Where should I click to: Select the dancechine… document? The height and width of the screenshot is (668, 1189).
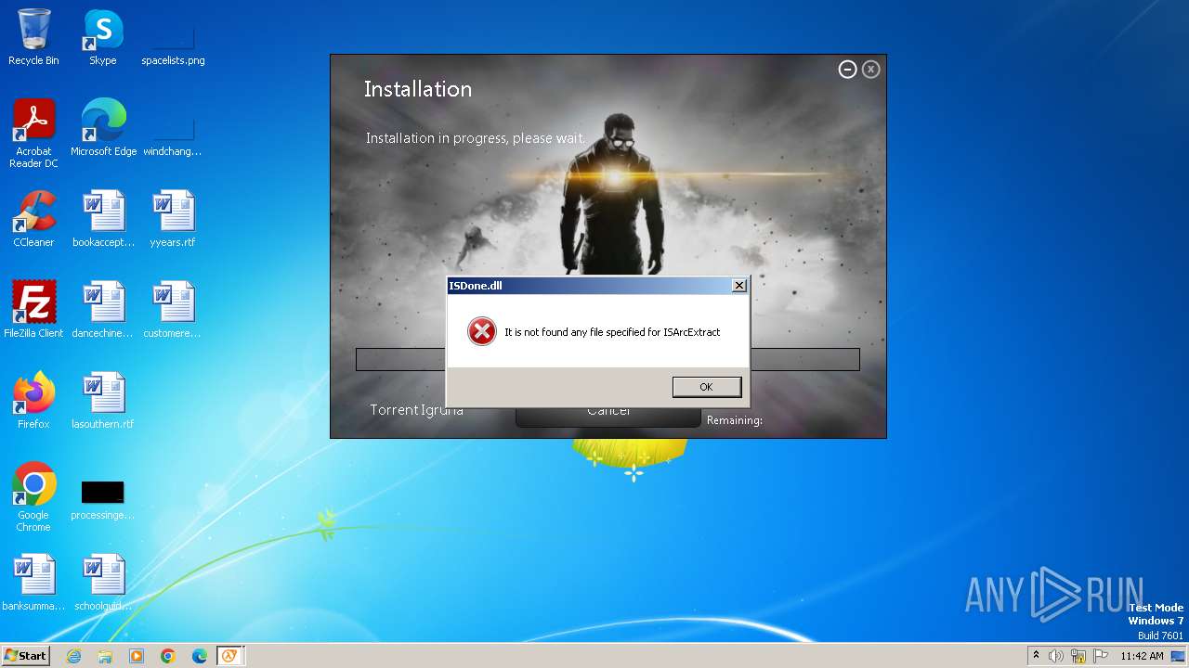click(103, 310)
